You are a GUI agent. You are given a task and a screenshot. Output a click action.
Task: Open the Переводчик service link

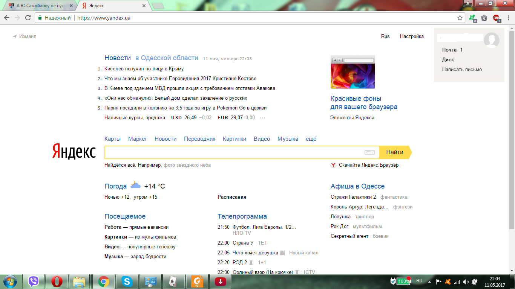click(x=200, y=139)
